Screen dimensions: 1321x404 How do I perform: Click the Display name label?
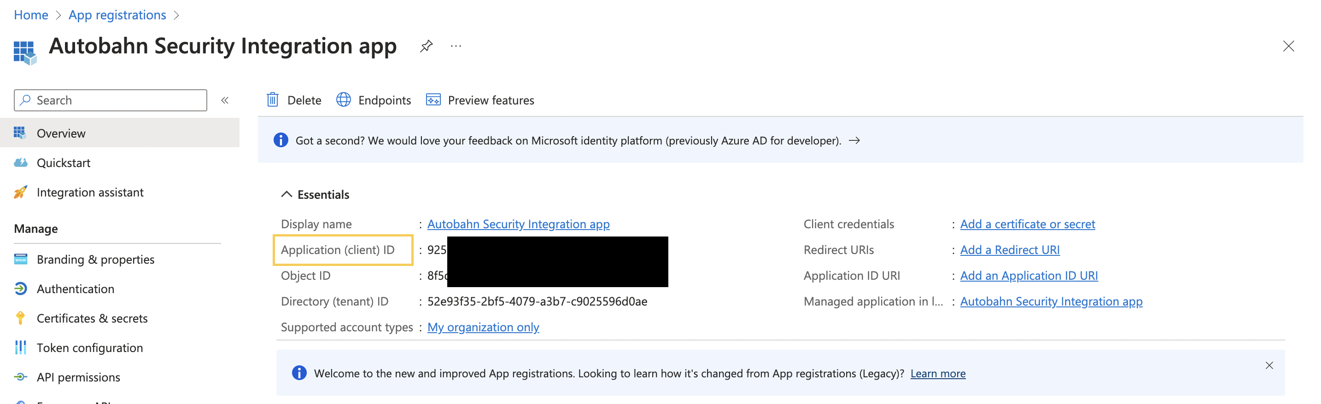[316, 224]
